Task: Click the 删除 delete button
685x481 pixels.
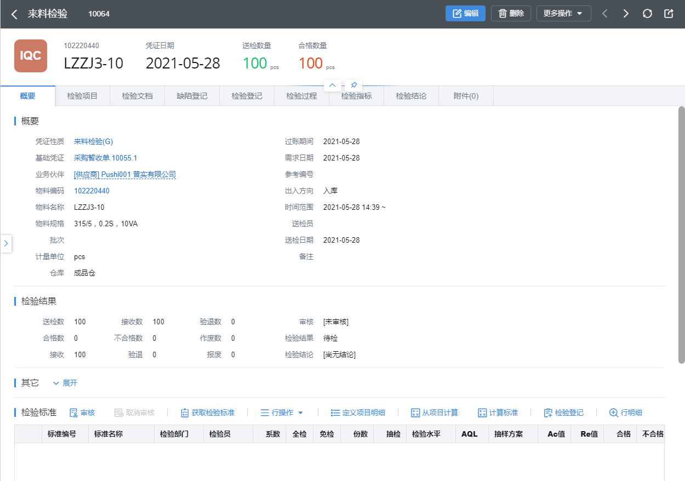Action: (x=511, y=14)
